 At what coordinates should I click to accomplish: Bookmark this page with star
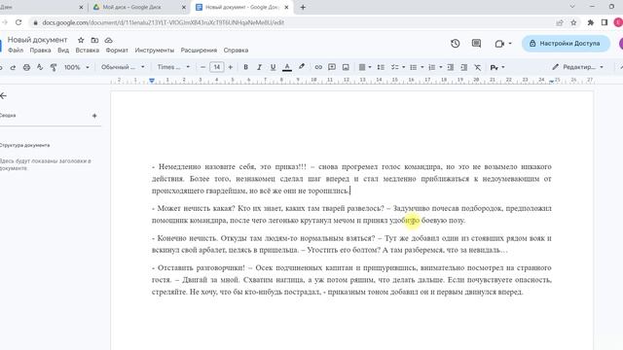(573, 22)
